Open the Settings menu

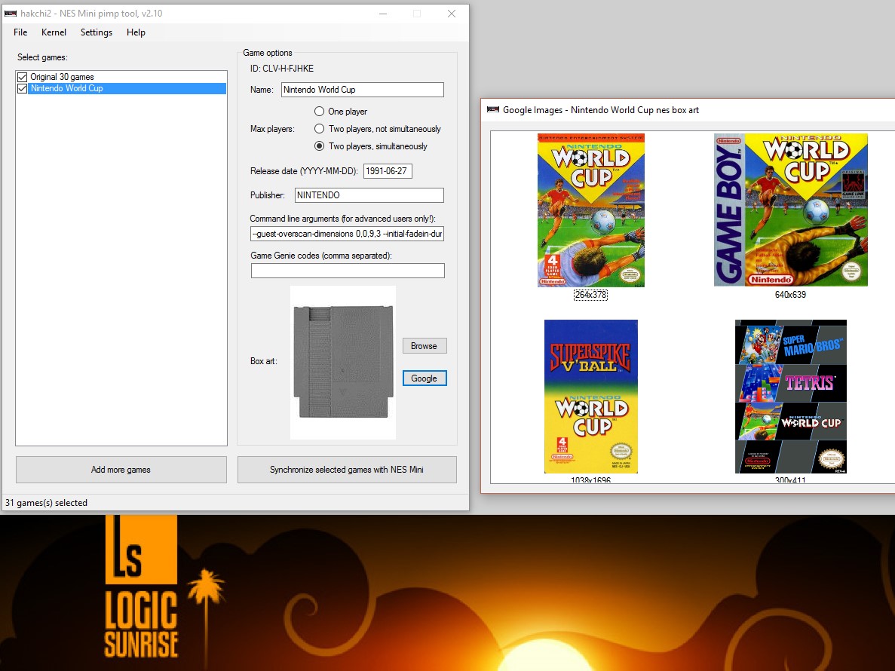pos(97,32)
